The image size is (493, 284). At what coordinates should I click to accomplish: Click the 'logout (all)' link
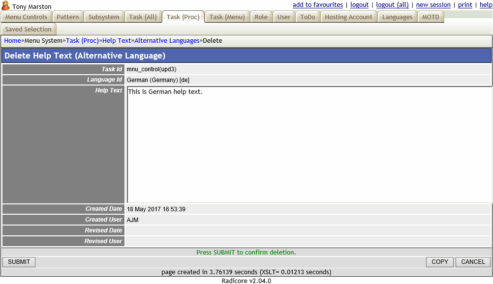pos(392,5)
